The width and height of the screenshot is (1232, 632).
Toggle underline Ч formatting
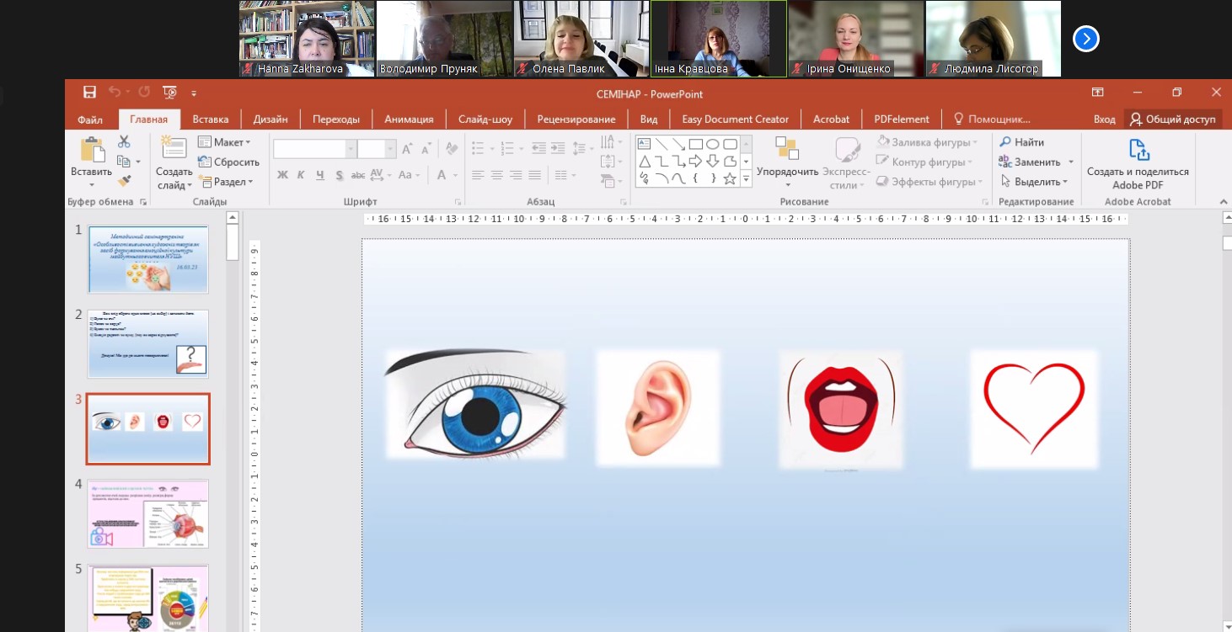click(320, 175)
